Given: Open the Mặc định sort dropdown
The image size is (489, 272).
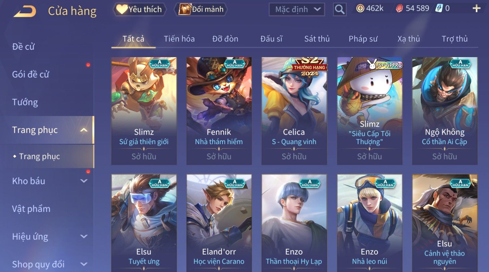Looking at the screenshot, I should [297, 9].
